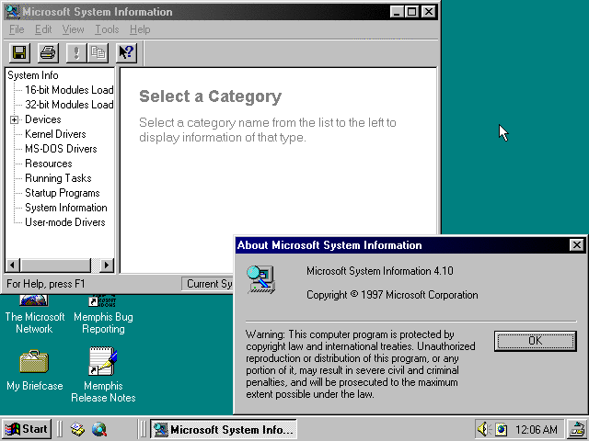Screen dimensions: 589x441
Task: Open the View menu
Action: 73,29
